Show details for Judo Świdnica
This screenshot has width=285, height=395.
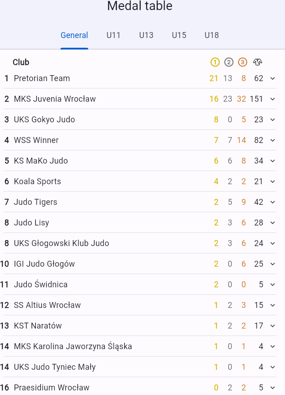[x=273, y=285]
